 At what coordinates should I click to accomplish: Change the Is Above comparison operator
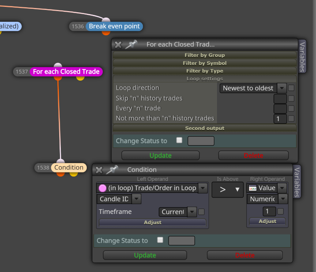point(227,189)
